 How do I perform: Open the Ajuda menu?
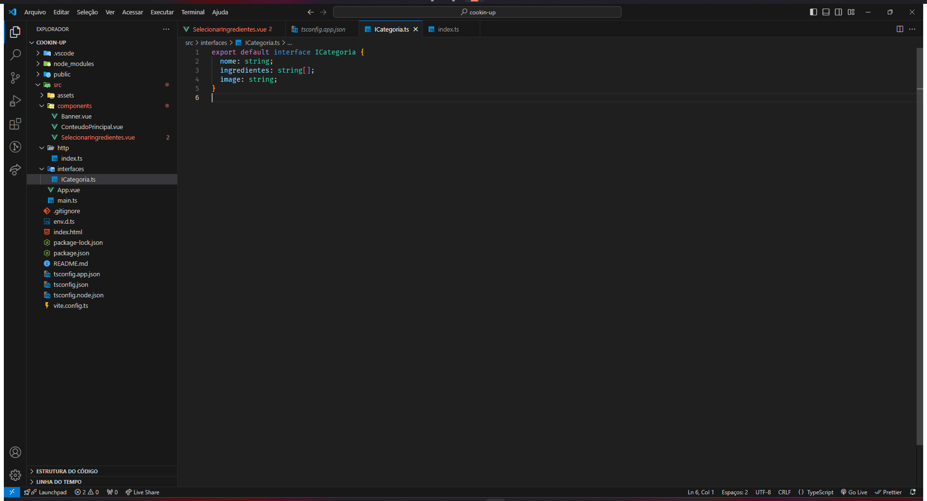pos(220,12)
